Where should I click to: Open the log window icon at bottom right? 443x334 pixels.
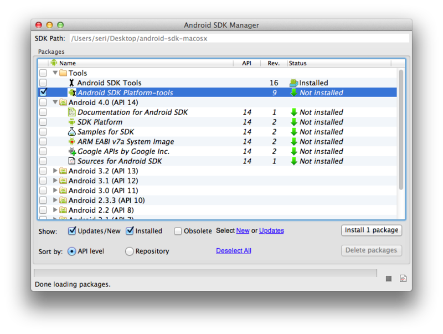[x=403, y=278]
